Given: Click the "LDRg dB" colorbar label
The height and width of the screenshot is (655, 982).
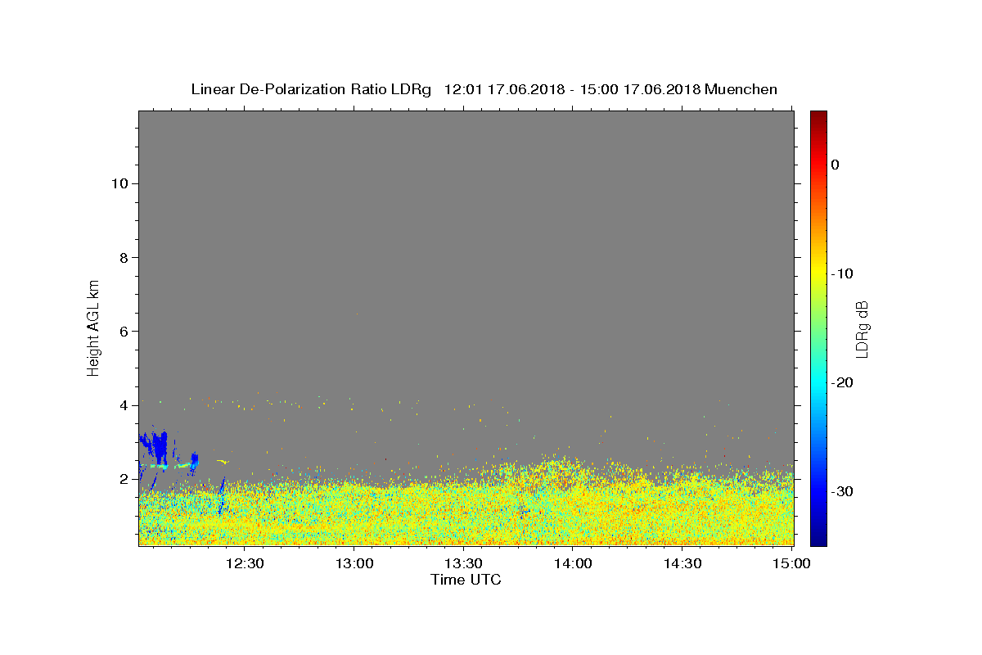Looking at the screenshot, I should [861, 328].
